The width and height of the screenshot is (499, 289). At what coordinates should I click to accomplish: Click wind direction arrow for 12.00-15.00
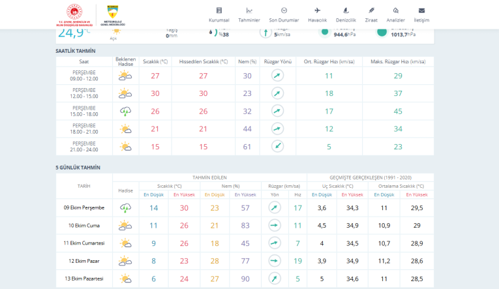(x=277, y=93)
